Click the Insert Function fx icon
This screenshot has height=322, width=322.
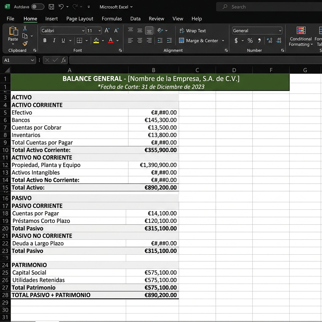64,60
